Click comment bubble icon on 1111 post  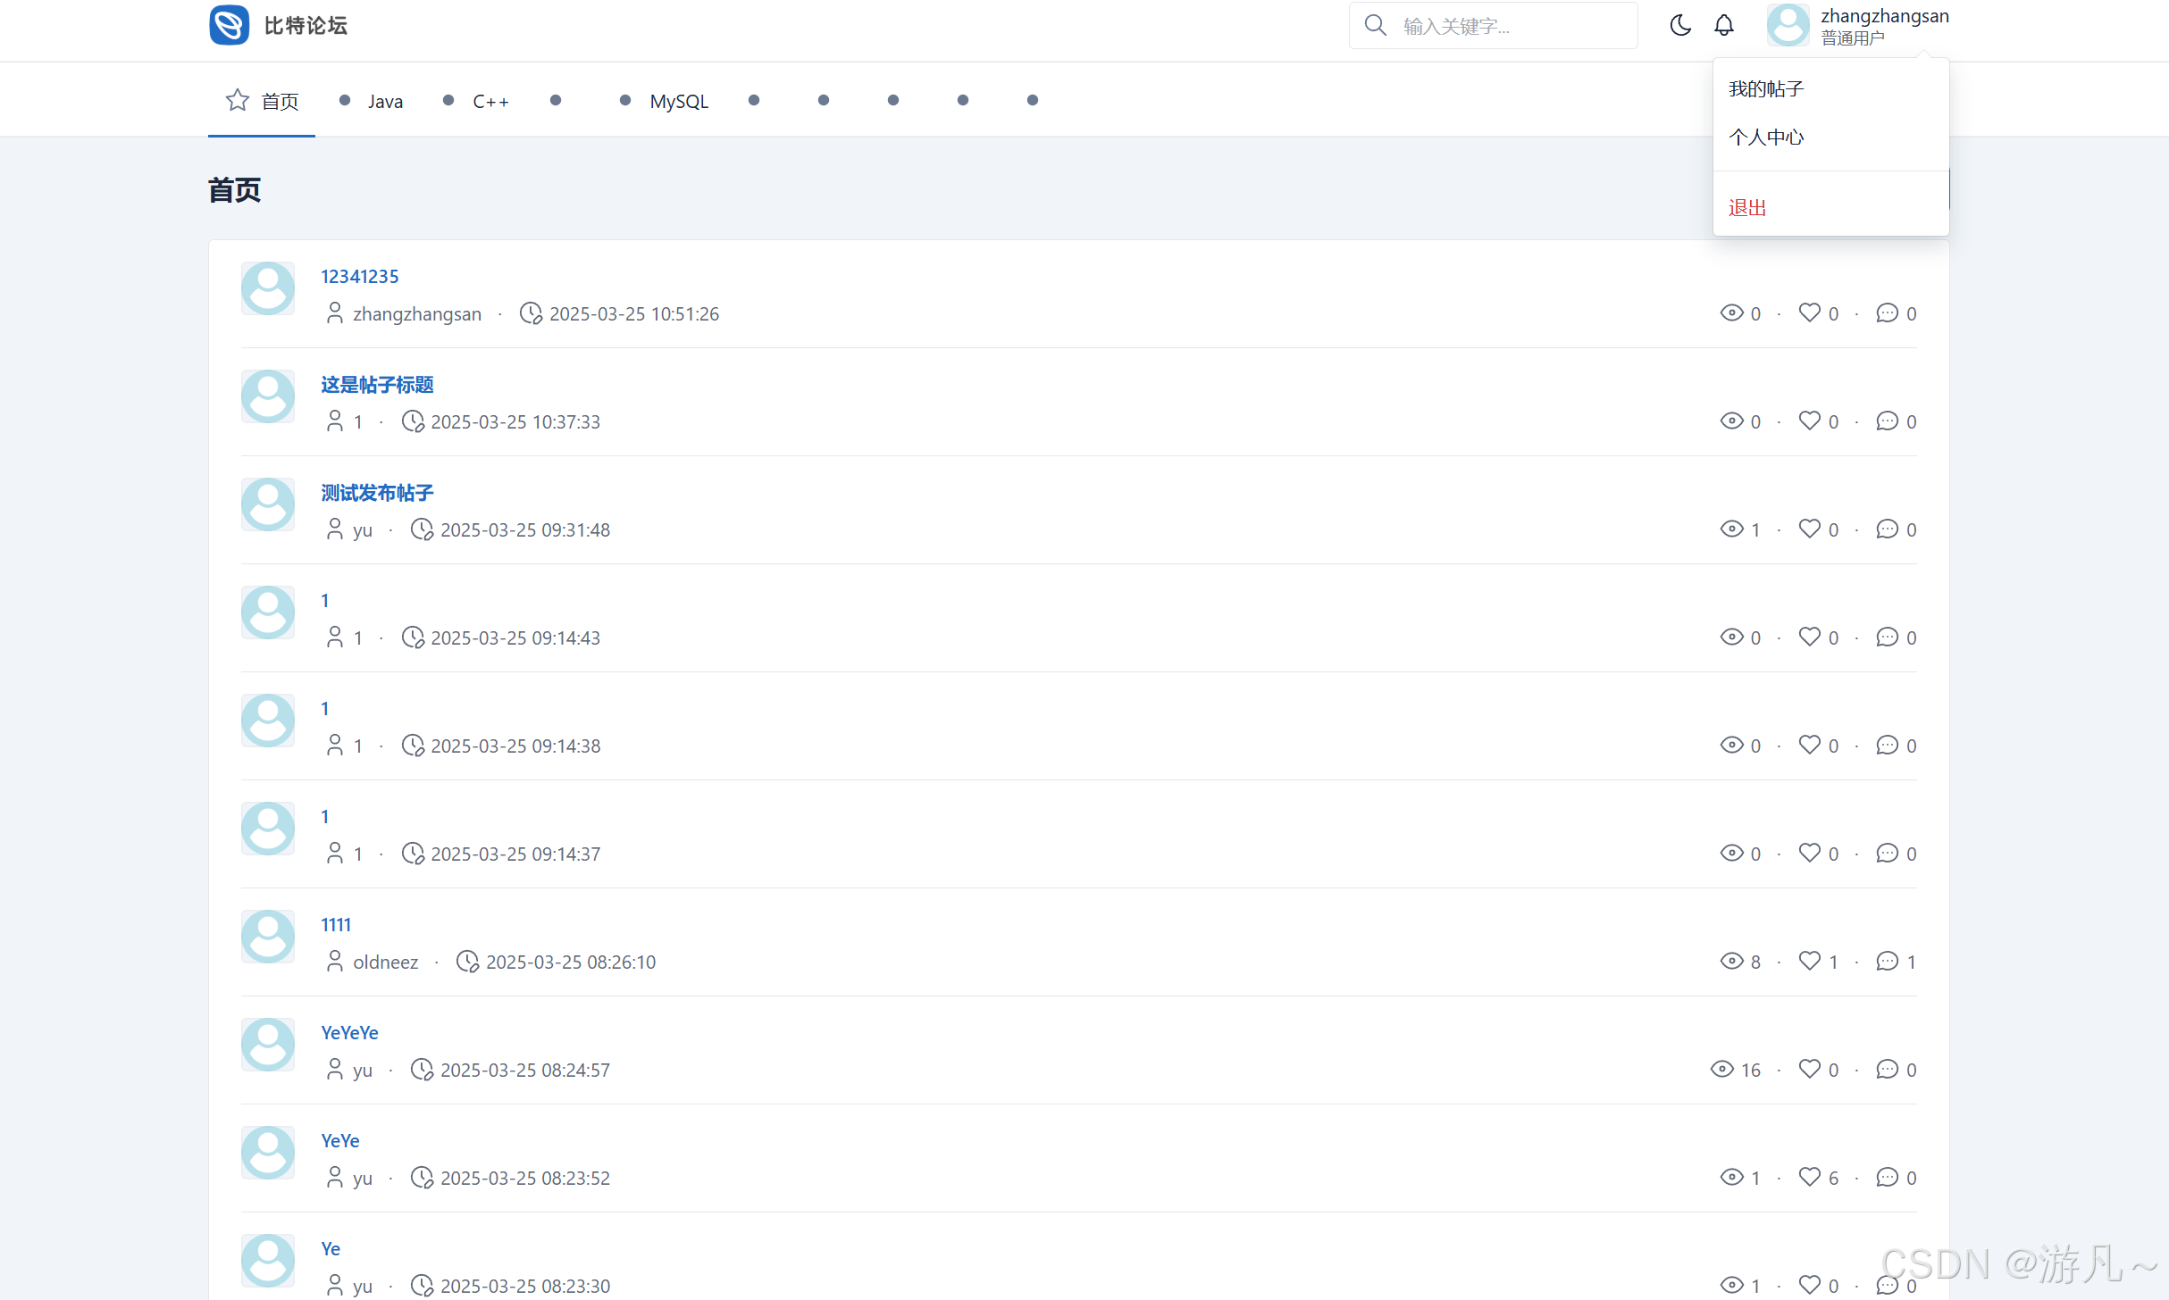(x=1887, y=961)
